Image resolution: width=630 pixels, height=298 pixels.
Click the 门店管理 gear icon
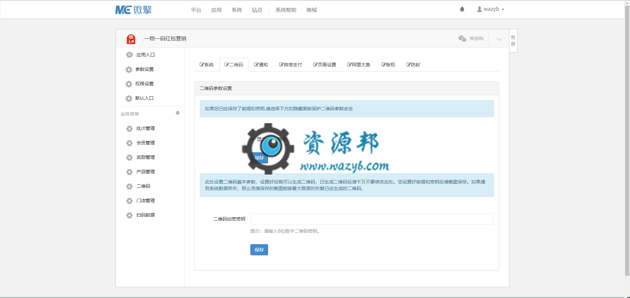point(130,201)
